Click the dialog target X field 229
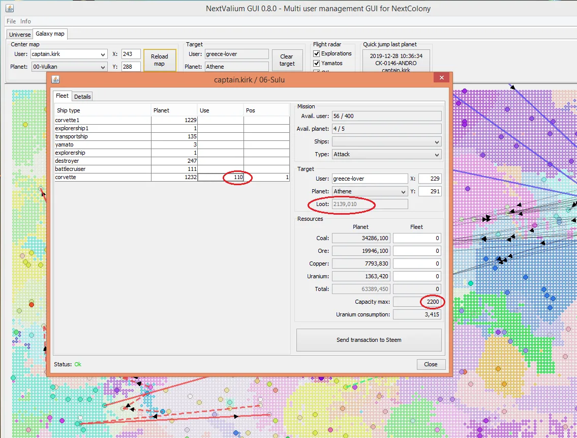This screenshot has width=577, height=438. tap(430, 179)
